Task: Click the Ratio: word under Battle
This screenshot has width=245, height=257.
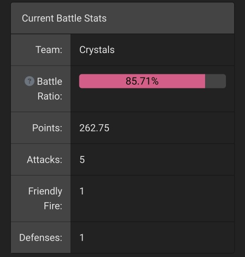Action: coord(50,96)
